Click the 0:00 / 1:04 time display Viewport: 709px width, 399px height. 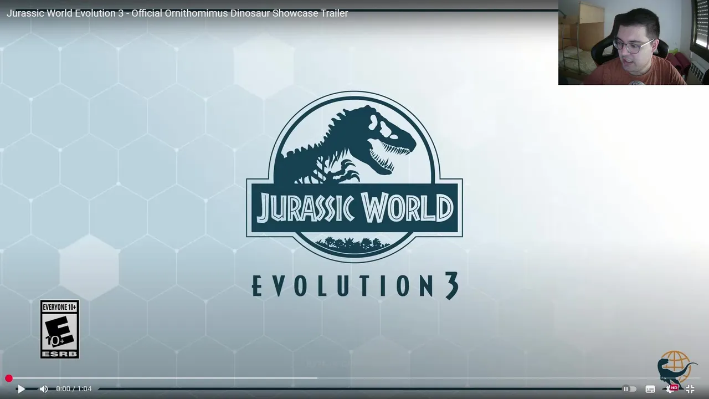point(74,389)
